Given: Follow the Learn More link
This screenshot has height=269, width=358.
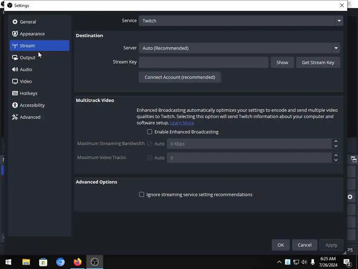Looking at the screenshot, I should tap(182, 123).
